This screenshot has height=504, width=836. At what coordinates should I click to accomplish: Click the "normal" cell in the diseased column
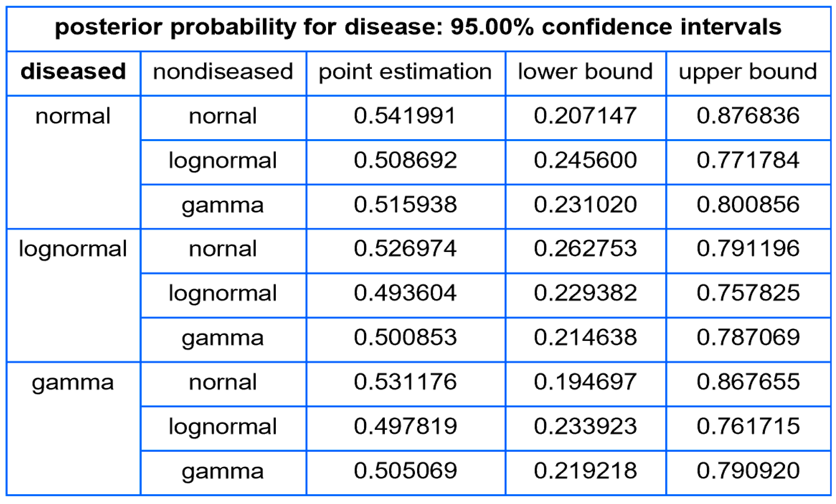73,116
